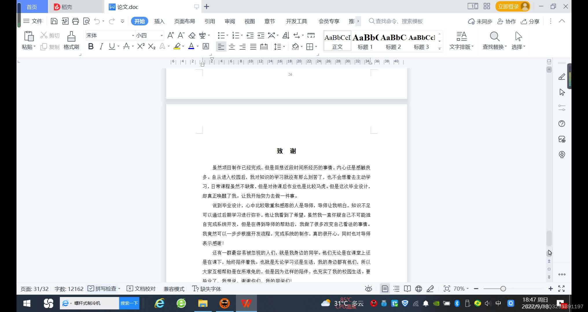Image resolution: width=588 pixels, height=312 pixels.
Task: Click 协作 collaborate button
Action: click(507, 21)
